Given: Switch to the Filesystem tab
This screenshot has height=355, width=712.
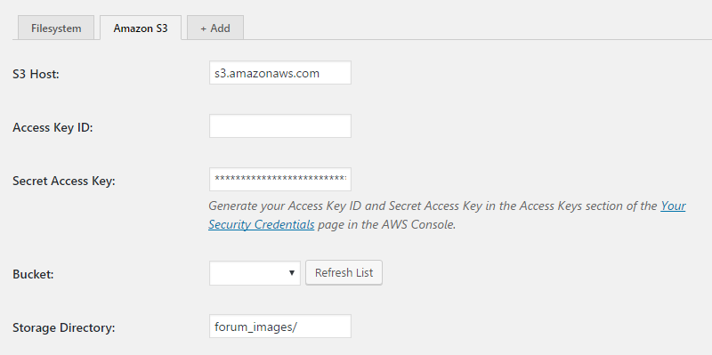Looking at the screenshot, I should [x=56, y=28].
